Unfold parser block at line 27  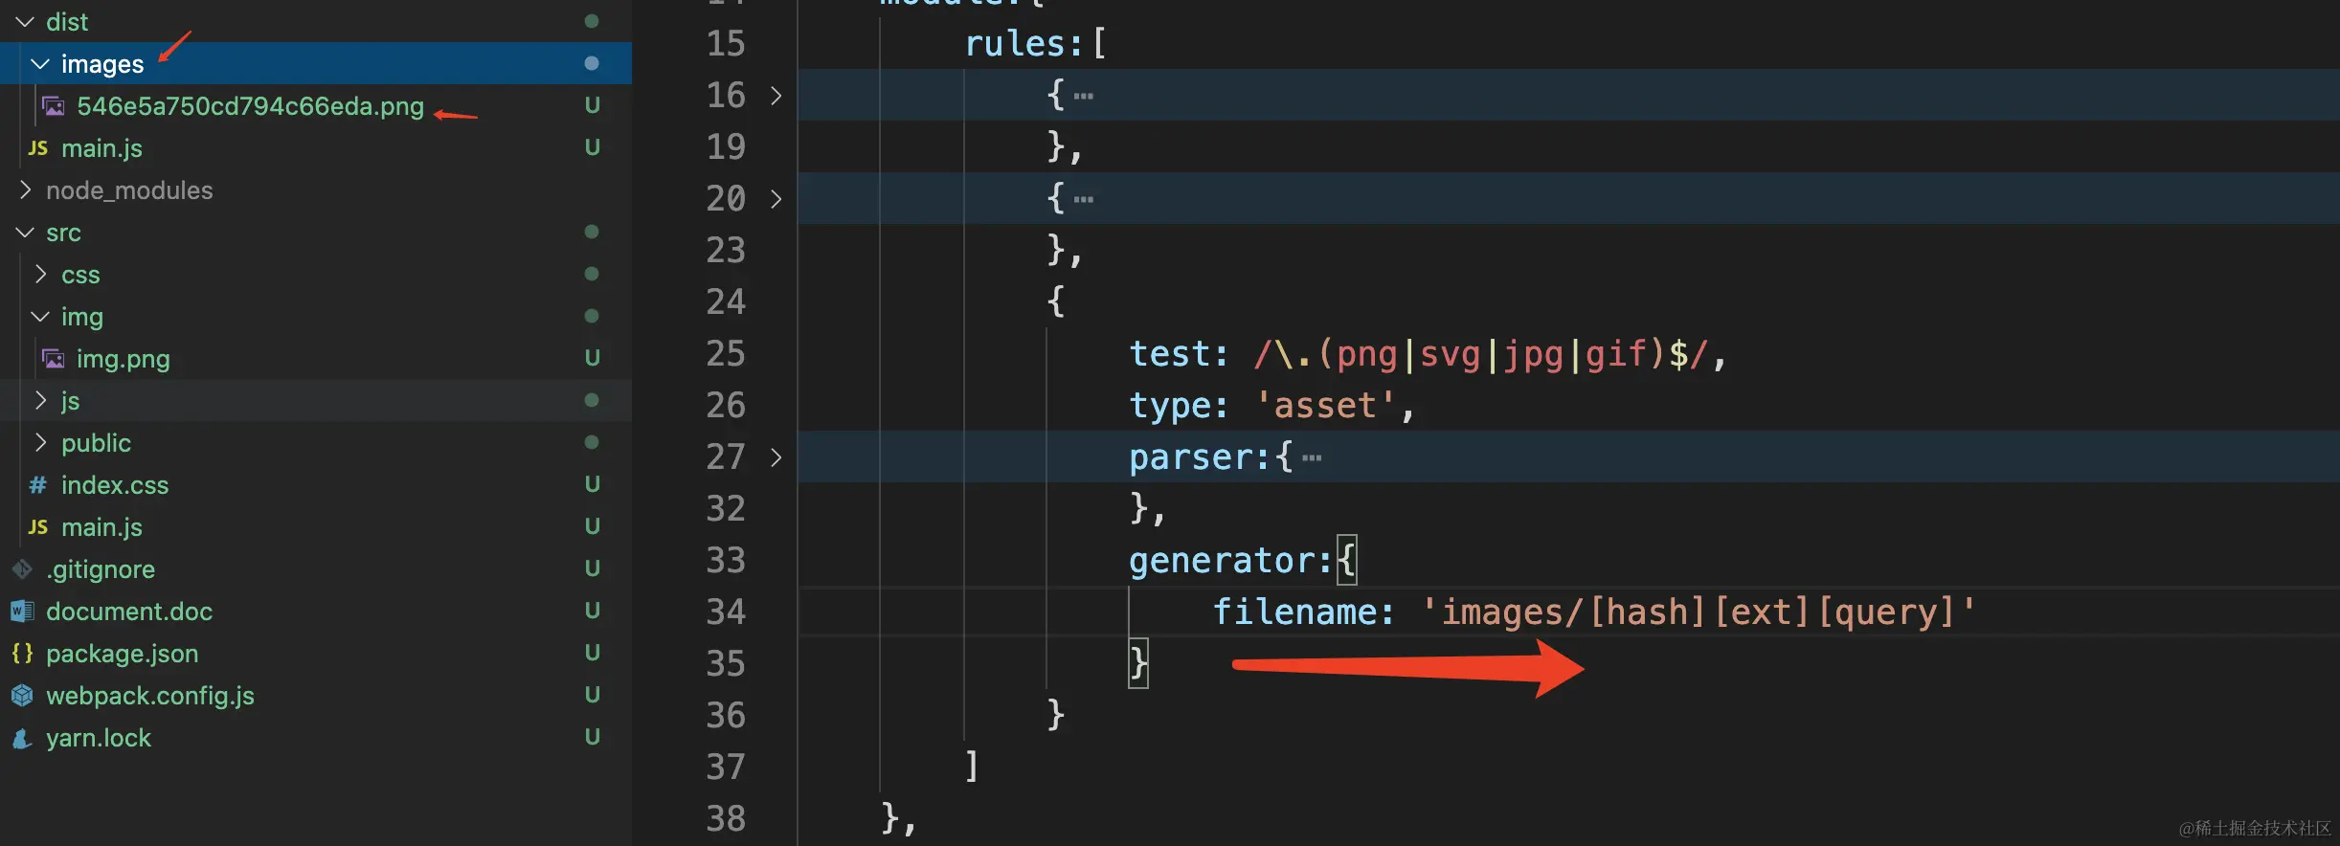click(776, 457)
